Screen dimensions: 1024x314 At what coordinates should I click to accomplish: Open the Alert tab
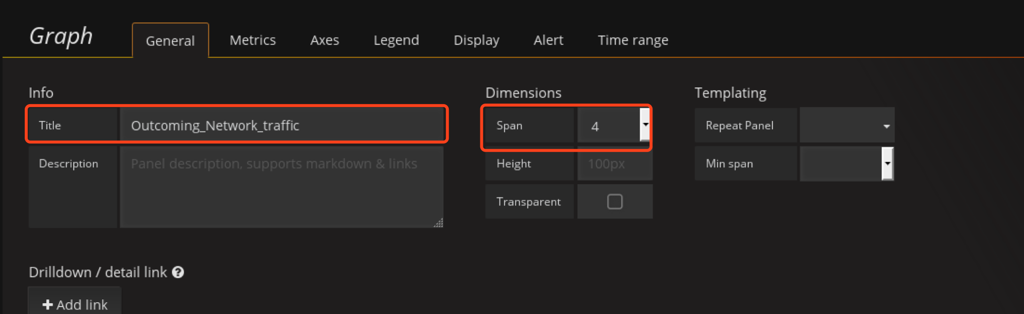click(548, 40)
